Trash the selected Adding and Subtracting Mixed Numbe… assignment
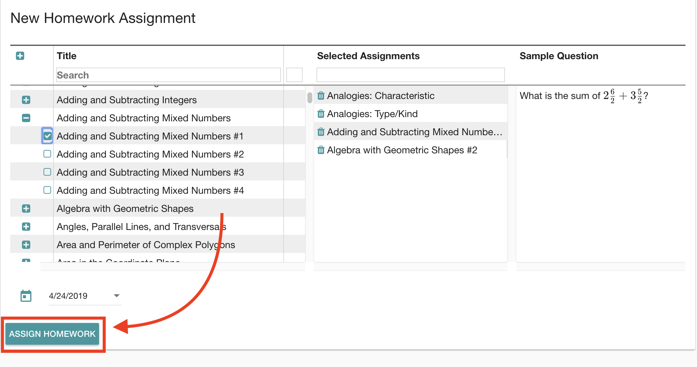Screen dimensions: 697x367 click(x=321, y=132)
